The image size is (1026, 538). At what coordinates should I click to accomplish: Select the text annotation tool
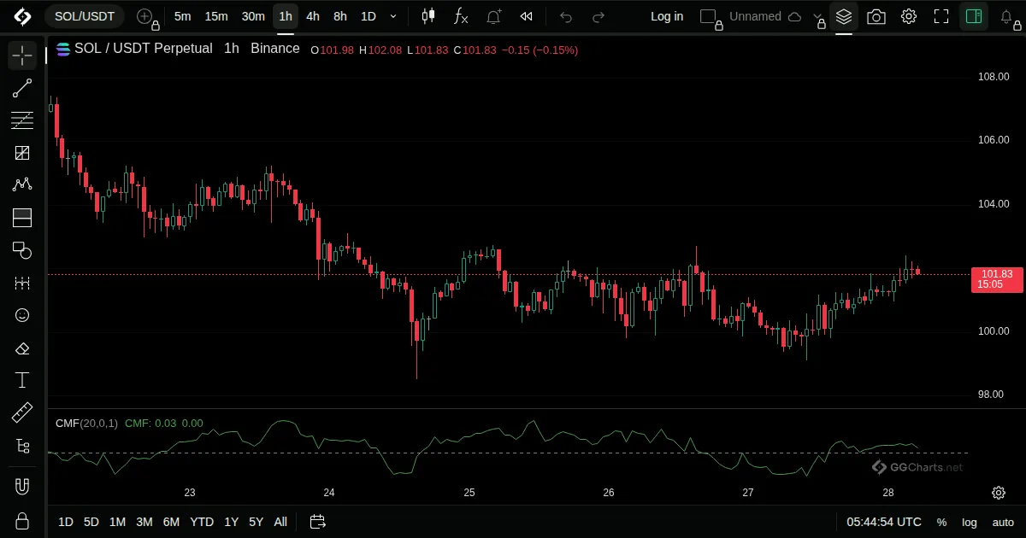(22, 380)
